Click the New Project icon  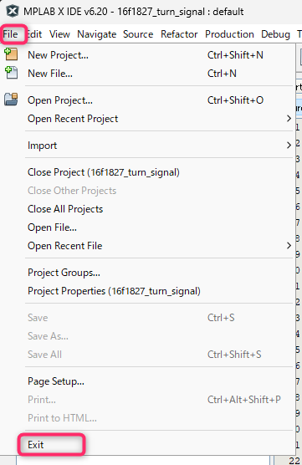pyautogui.click(x=11, y=54)
